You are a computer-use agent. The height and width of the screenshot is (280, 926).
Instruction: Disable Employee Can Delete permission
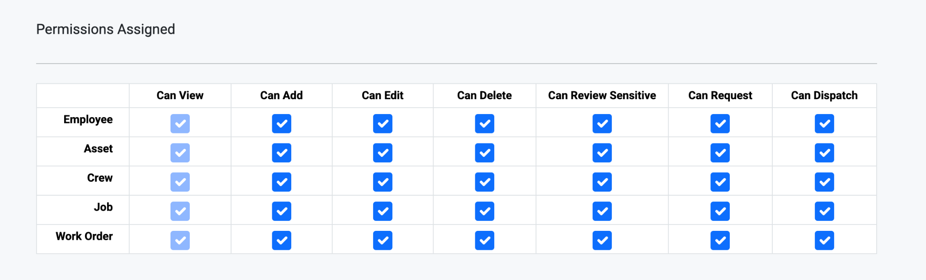pos(484,124)
